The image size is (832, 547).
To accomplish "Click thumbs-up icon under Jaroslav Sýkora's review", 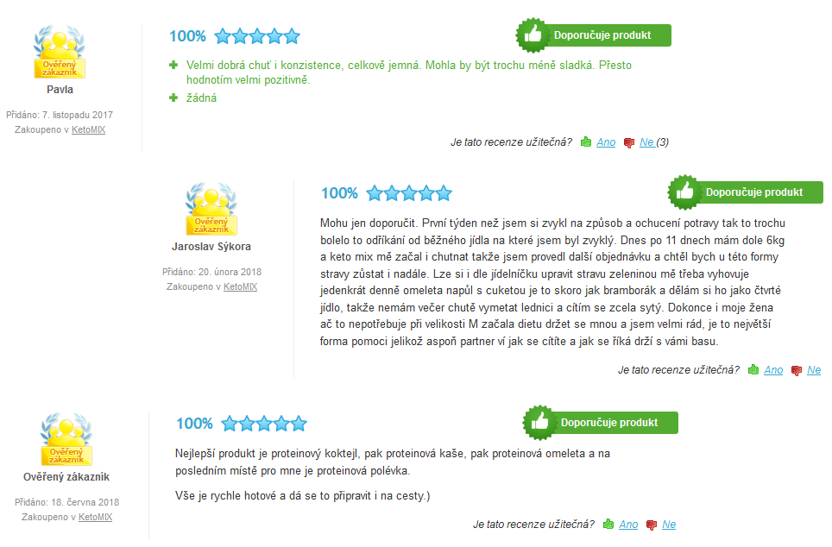I will coord(753,370).
